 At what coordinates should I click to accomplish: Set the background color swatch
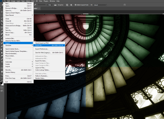[3, 84]
